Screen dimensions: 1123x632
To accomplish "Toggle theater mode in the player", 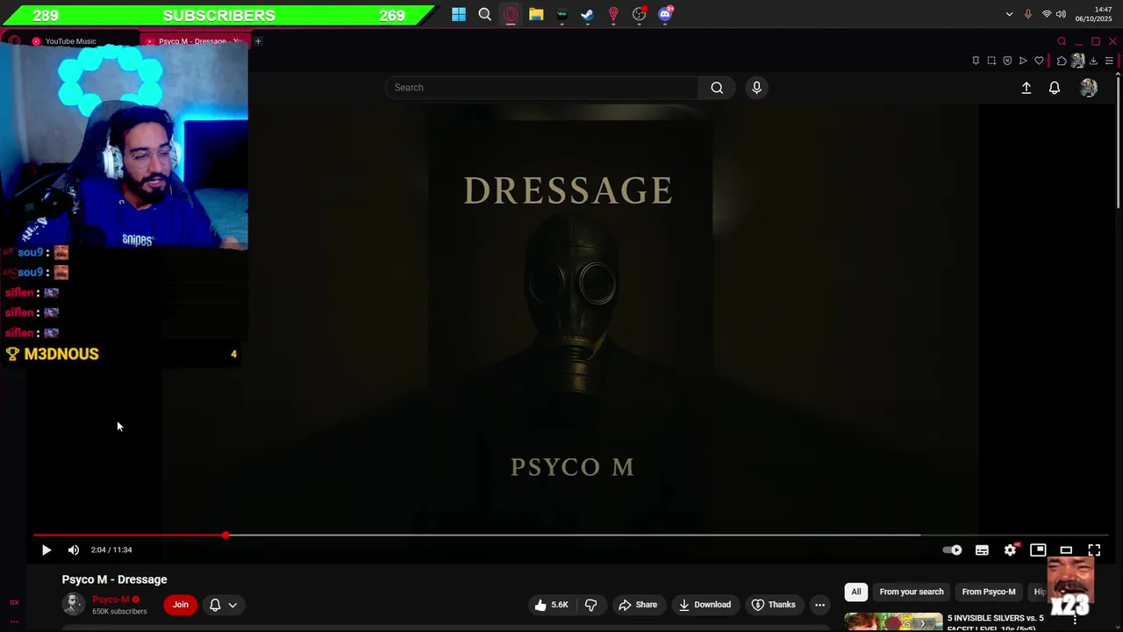I will [1066, 550].
